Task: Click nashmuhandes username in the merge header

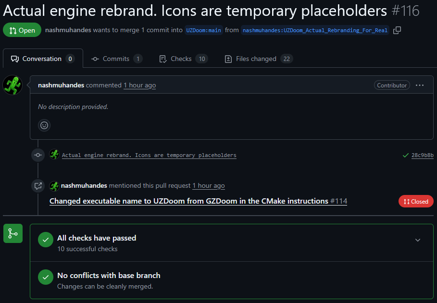Action: click(68, 30)
